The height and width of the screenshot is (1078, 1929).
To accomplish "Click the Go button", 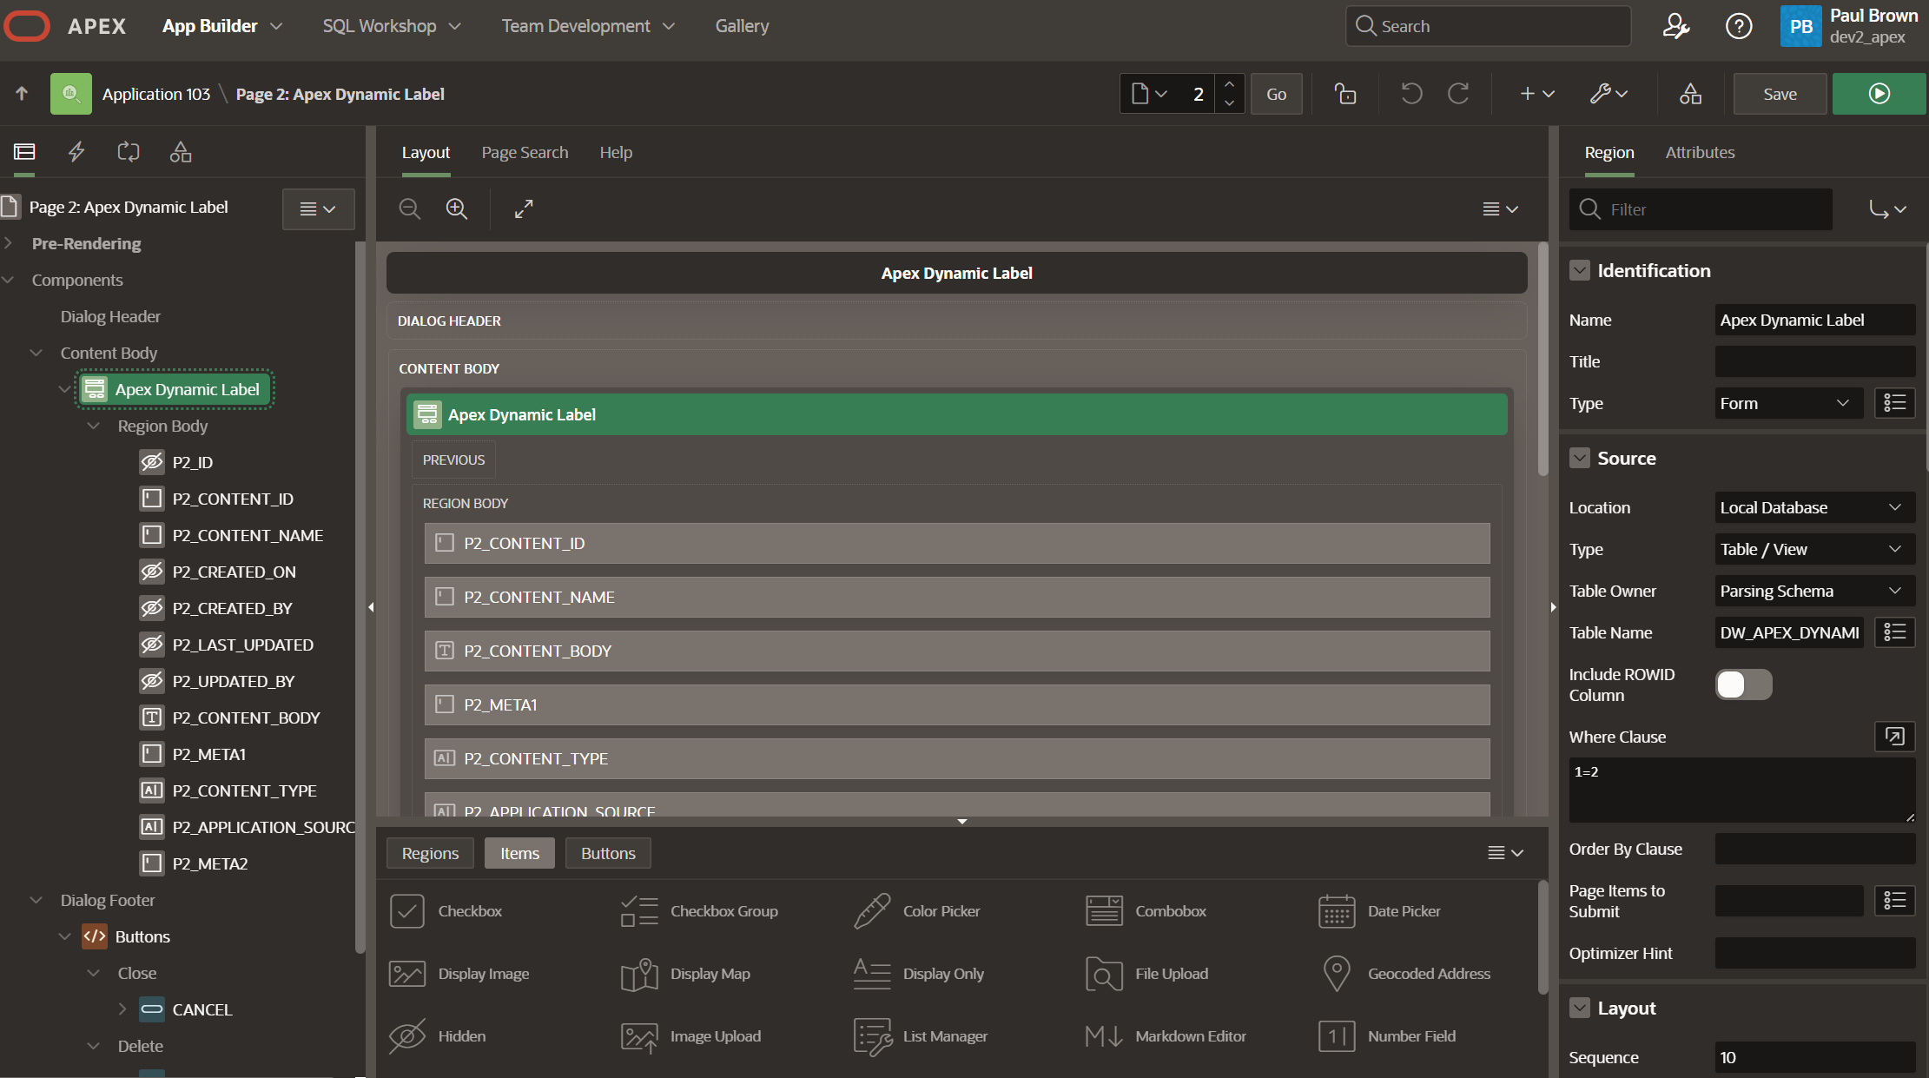I will coord(1276,94).
